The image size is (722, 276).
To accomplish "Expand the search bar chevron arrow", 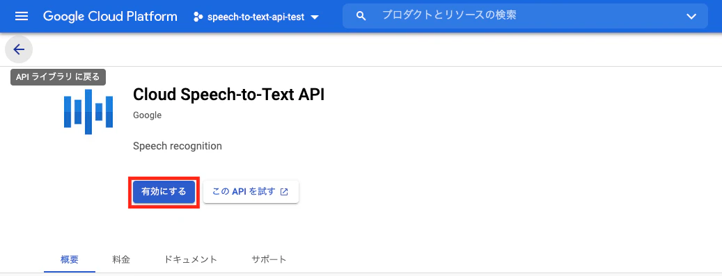I will (x=691, y=17).
